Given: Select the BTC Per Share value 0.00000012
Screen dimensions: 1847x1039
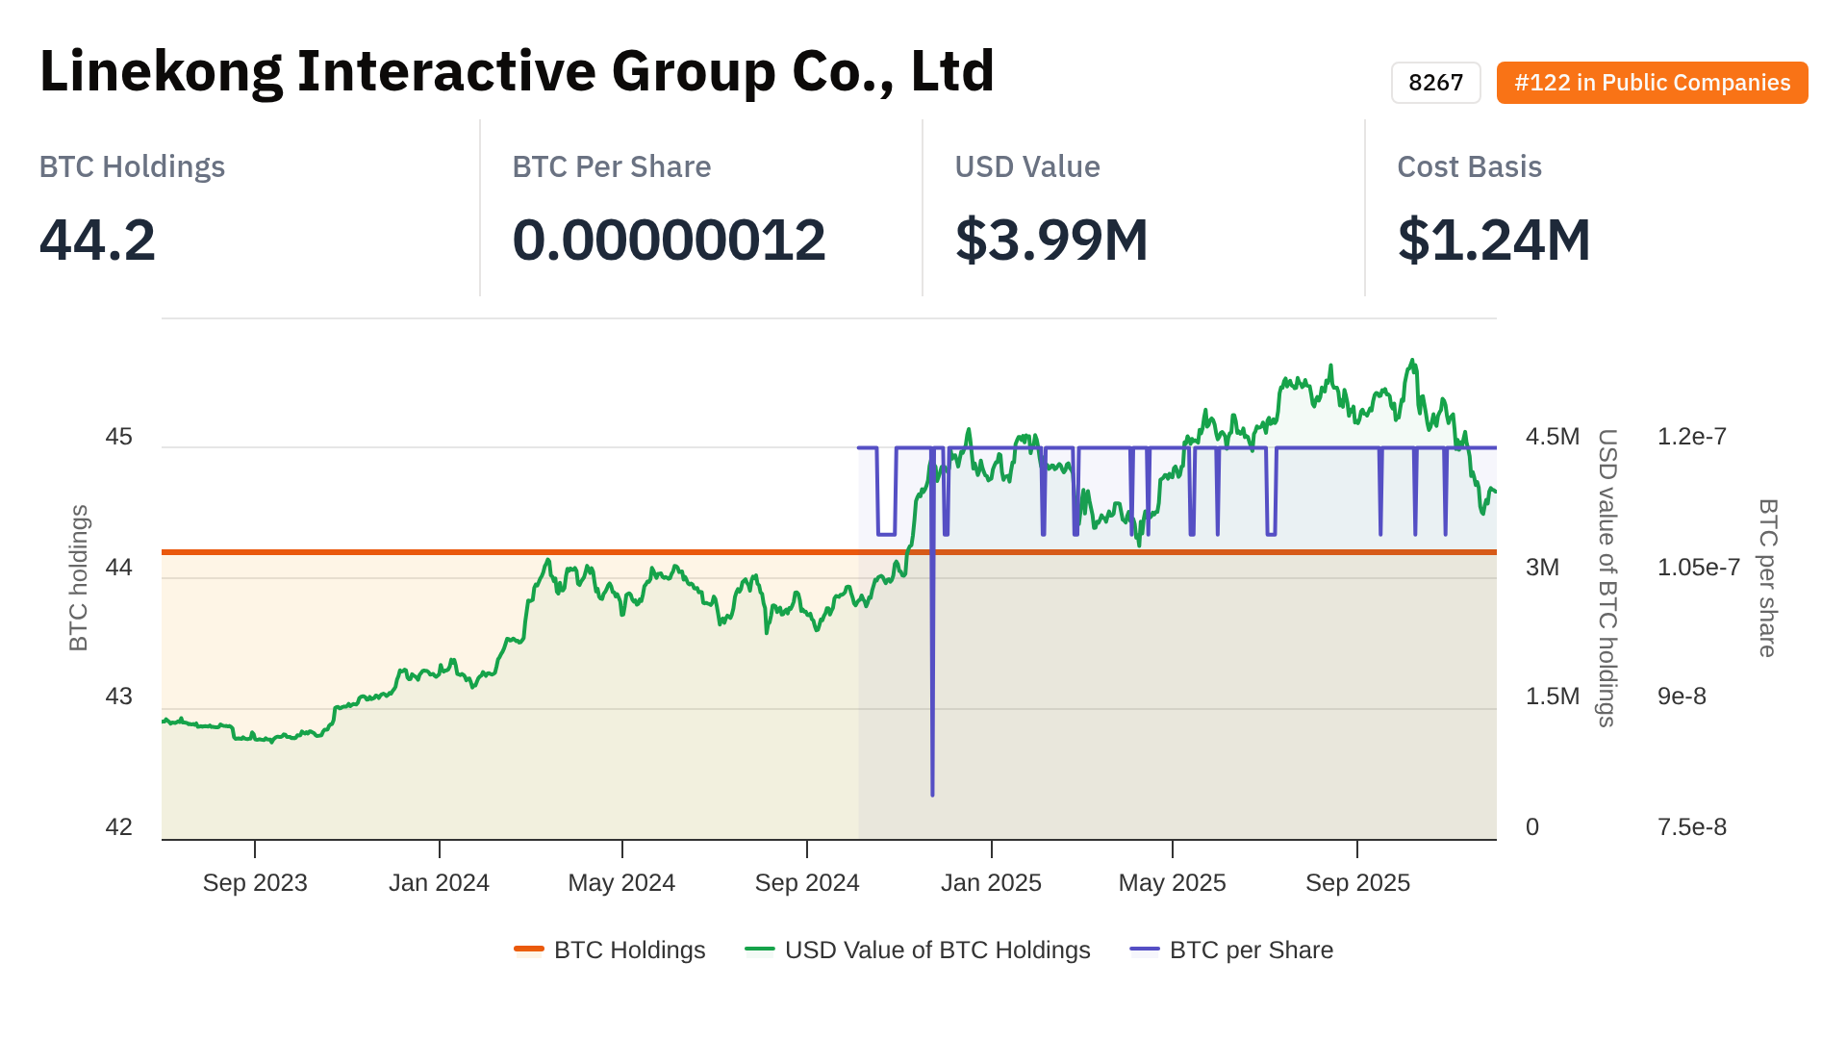Looking at the screenshot, I should coord(669,240).
